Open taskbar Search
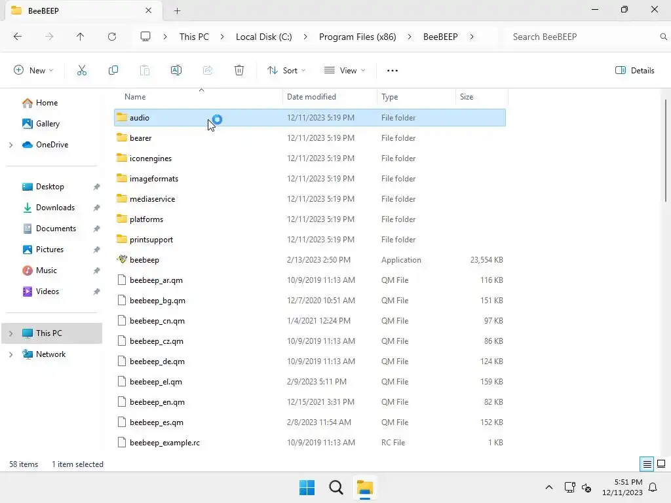This screenshot has height=503, width=671. [336, 487]
